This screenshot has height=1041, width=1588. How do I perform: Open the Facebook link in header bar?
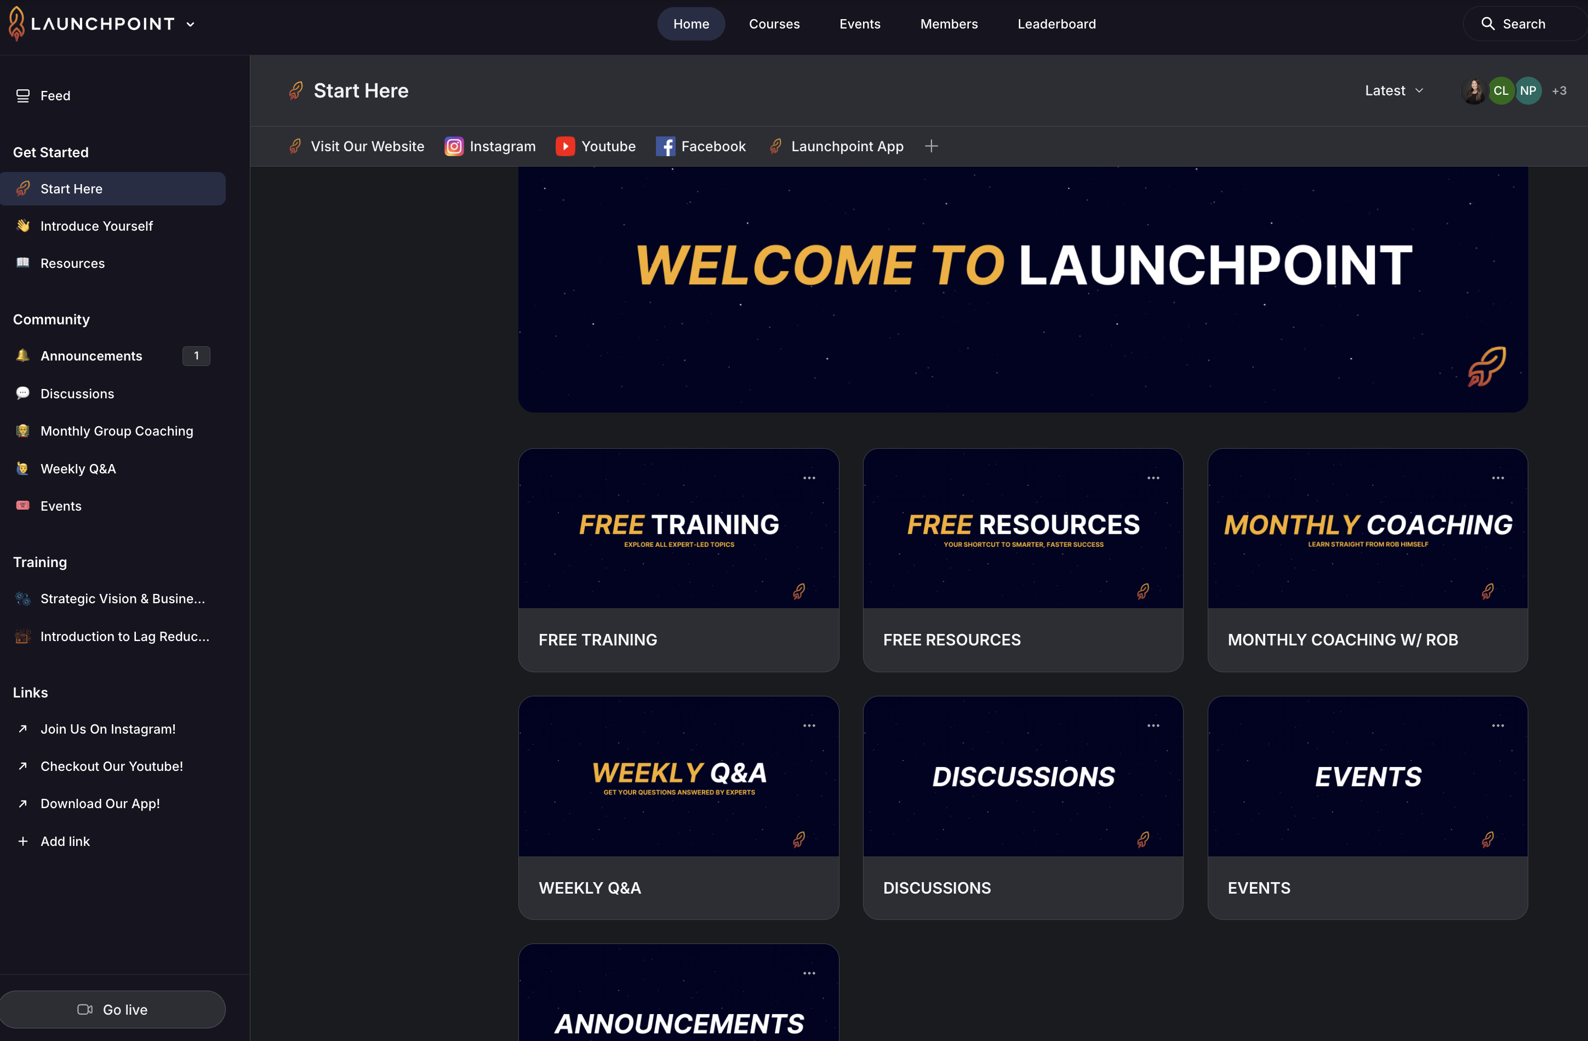point(701,146)
